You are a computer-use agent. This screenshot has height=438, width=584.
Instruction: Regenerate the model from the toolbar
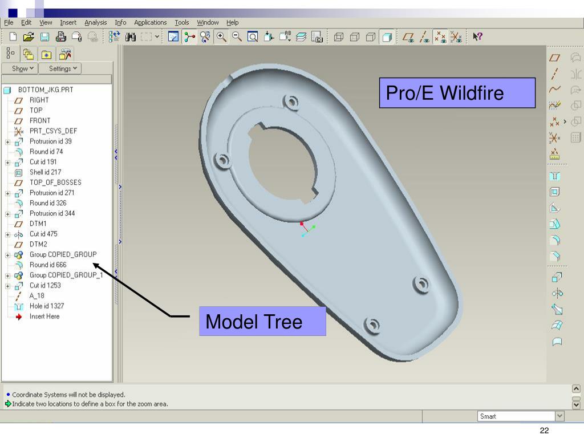coord(114,36)
